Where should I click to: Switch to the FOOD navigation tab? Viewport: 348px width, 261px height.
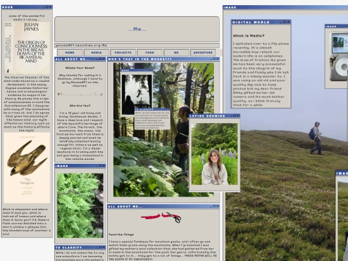150,53
